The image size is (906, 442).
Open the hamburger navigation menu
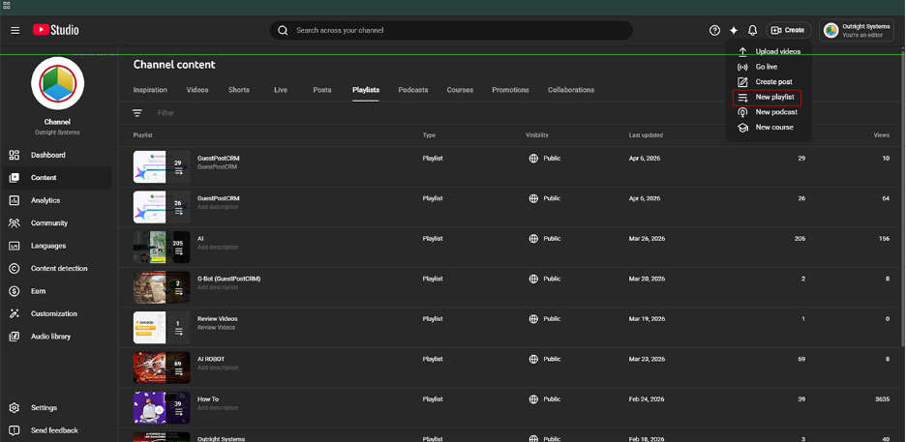point(15,31)
